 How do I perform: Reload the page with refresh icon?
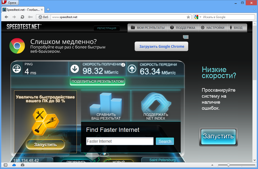[22, 17]
